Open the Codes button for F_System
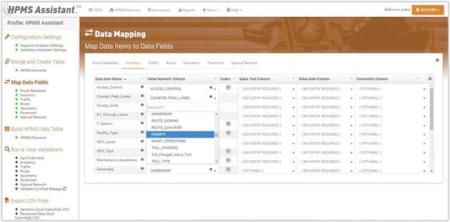The width and height of the screenshot is (450, 222). point(228,124)
